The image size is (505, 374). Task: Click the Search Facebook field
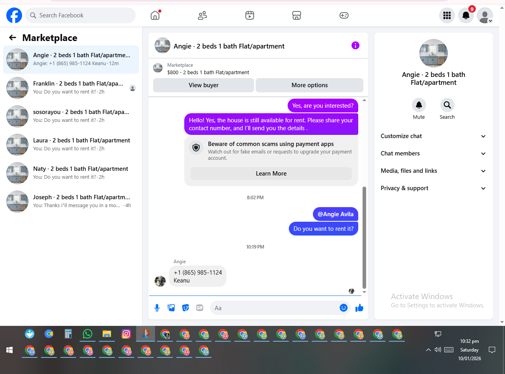click(80, 15)
